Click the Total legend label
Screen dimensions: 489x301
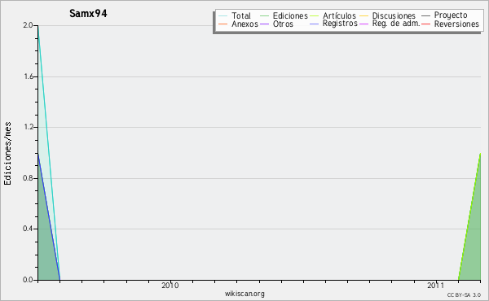[241, 15]
